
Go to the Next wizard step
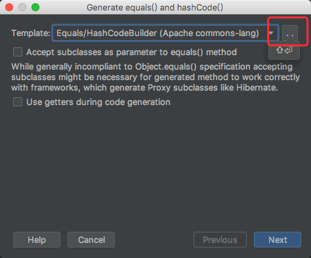278,240
